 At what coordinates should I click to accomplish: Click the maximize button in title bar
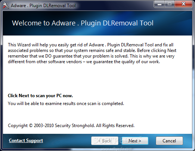170,4
